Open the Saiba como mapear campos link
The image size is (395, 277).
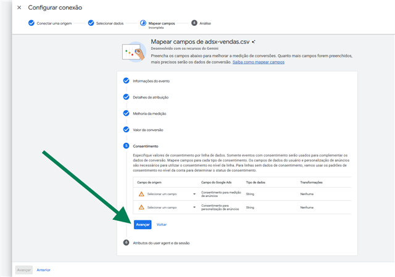(258, 62)
